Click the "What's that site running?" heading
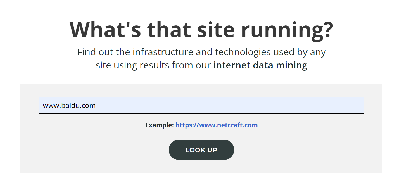The width and height of the screenshot is (404, 193). (x=201, y=30)
